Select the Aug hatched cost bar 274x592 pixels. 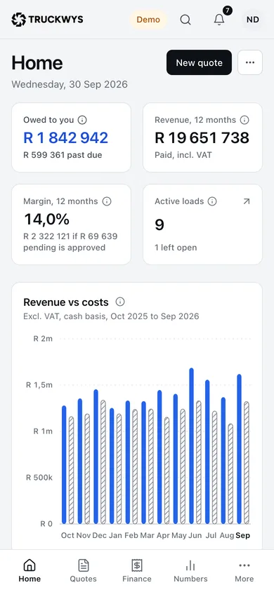click(x=230, y=474)
